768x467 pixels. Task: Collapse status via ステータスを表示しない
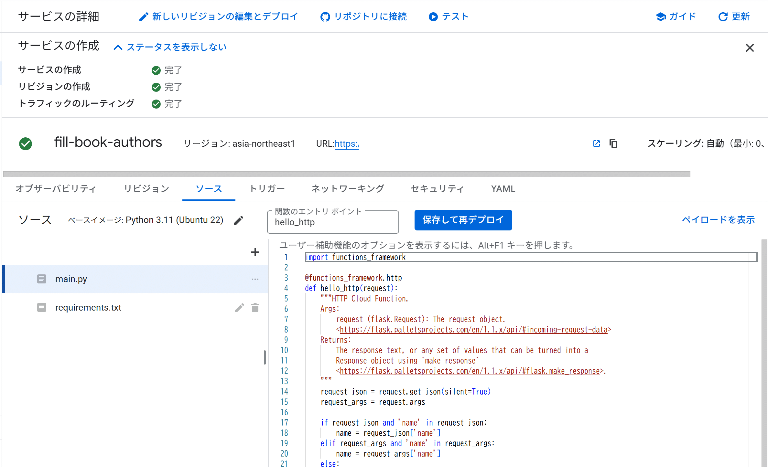coord(170,47)
